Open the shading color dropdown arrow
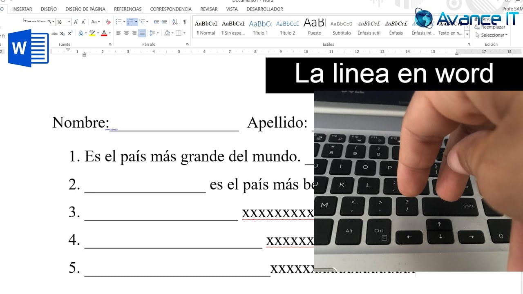 pyautogui.click(x=172, y=33)
